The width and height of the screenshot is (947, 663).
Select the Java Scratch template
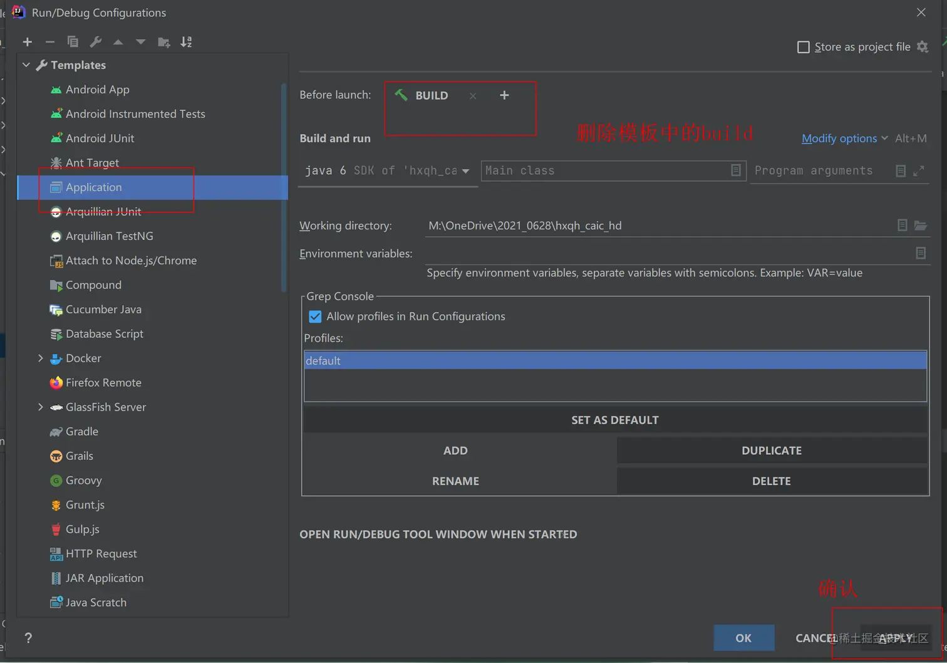pyautogui.click(x=96, y=603)
